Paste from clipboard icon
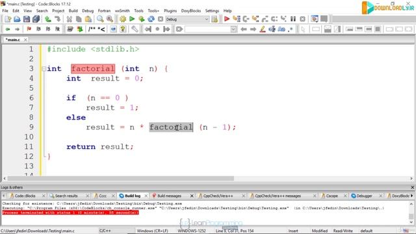416x234 pixels. 88,19
